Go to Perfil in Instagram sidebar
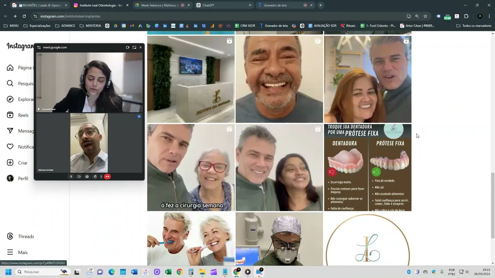The width and height of the screenshot is (495, 278). pos(17,178)
